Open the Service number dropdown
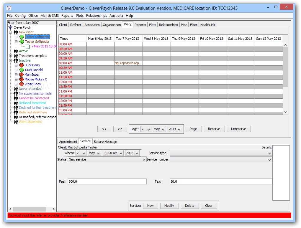The image size is (301, 228). [x=221, y=159]
